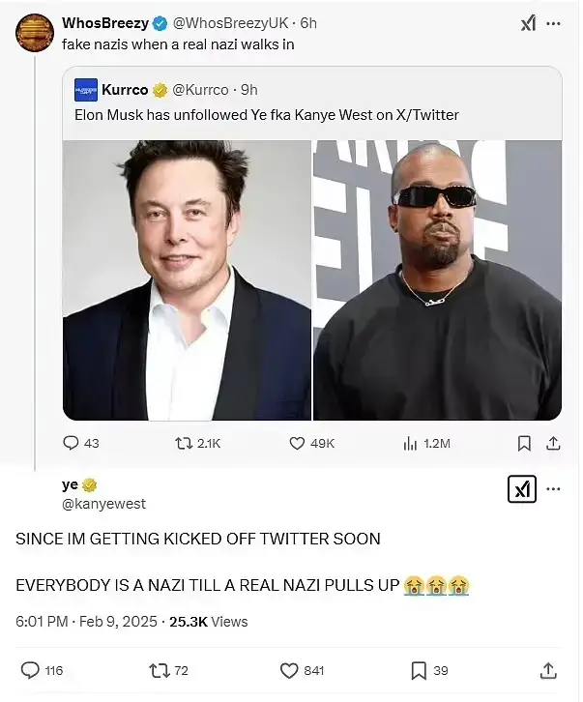The height and width of the screenshot is (702, 583).
Task: Open Grok icon on ye's post
Action: 521,489
